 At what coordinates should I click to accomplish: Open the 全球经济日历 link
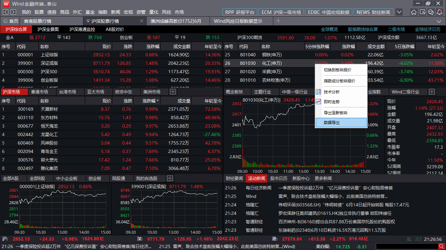click(x=428, y=29)
